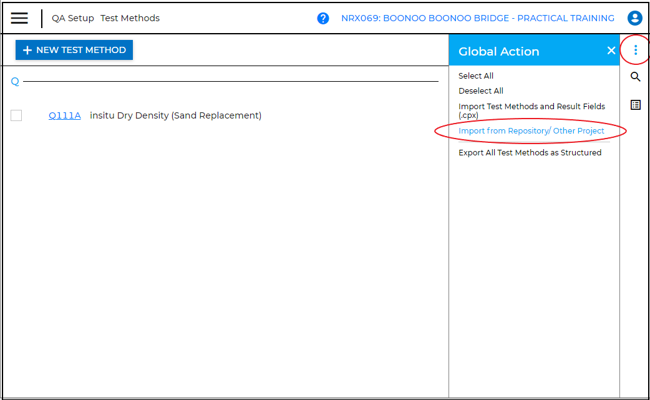
Task: Export All Test Methods as Structured
Action: (530, 152)
